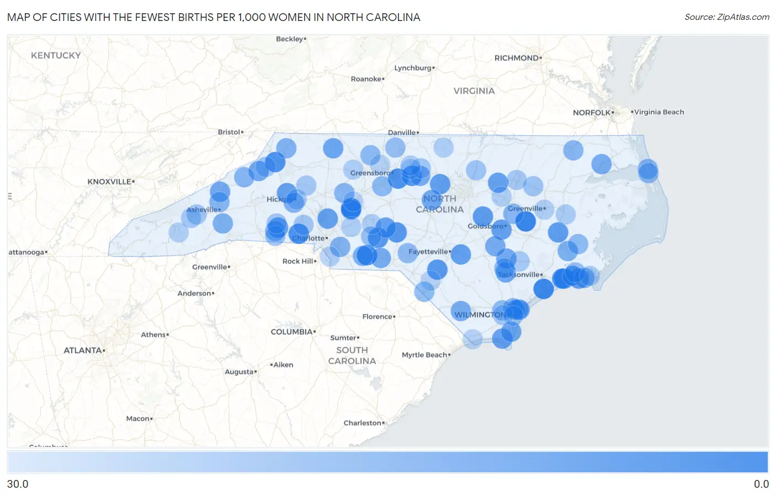Click the Beckley city label
Image resolution: width=776 pixels, height=496 pixels.
tap(290, 39)
